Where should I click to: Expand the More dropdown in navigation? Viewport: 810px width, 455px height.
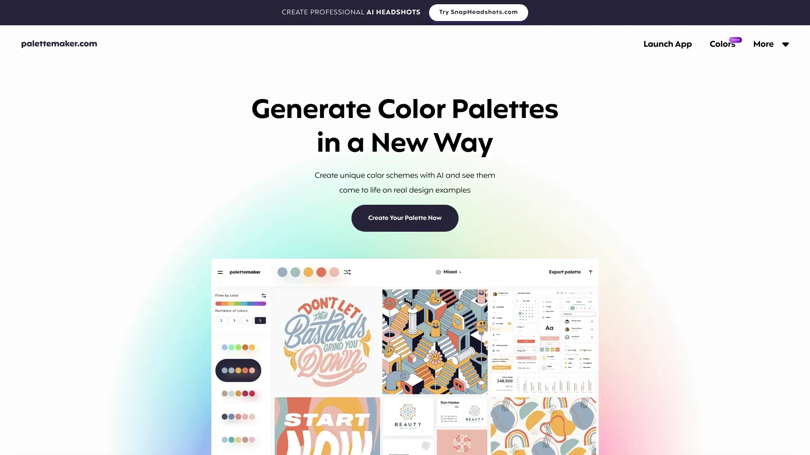coord(771,44)
